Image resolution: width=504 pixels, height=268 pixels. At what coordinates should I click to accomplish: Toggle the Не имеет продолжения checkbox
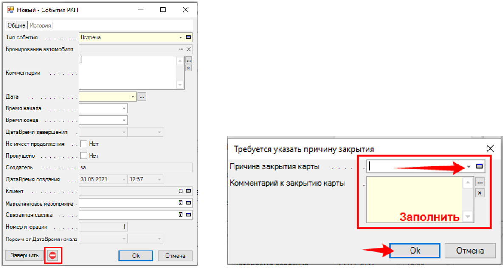coord(84,144)
